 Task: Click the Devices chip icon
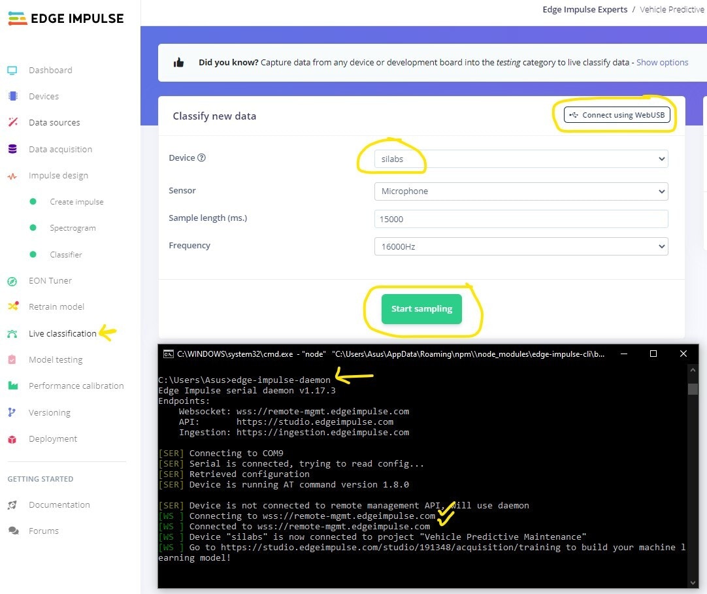pyautogui.click(x=12, y=96)
